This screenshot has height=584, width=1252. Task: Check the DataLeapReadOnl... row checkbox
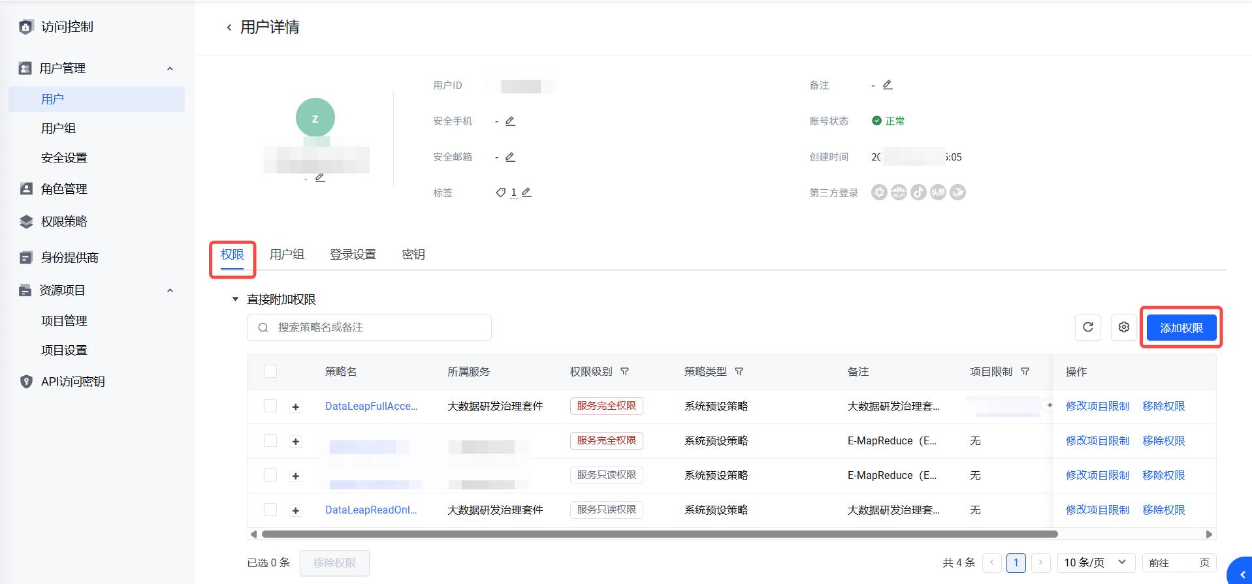(x=270, y=510)
